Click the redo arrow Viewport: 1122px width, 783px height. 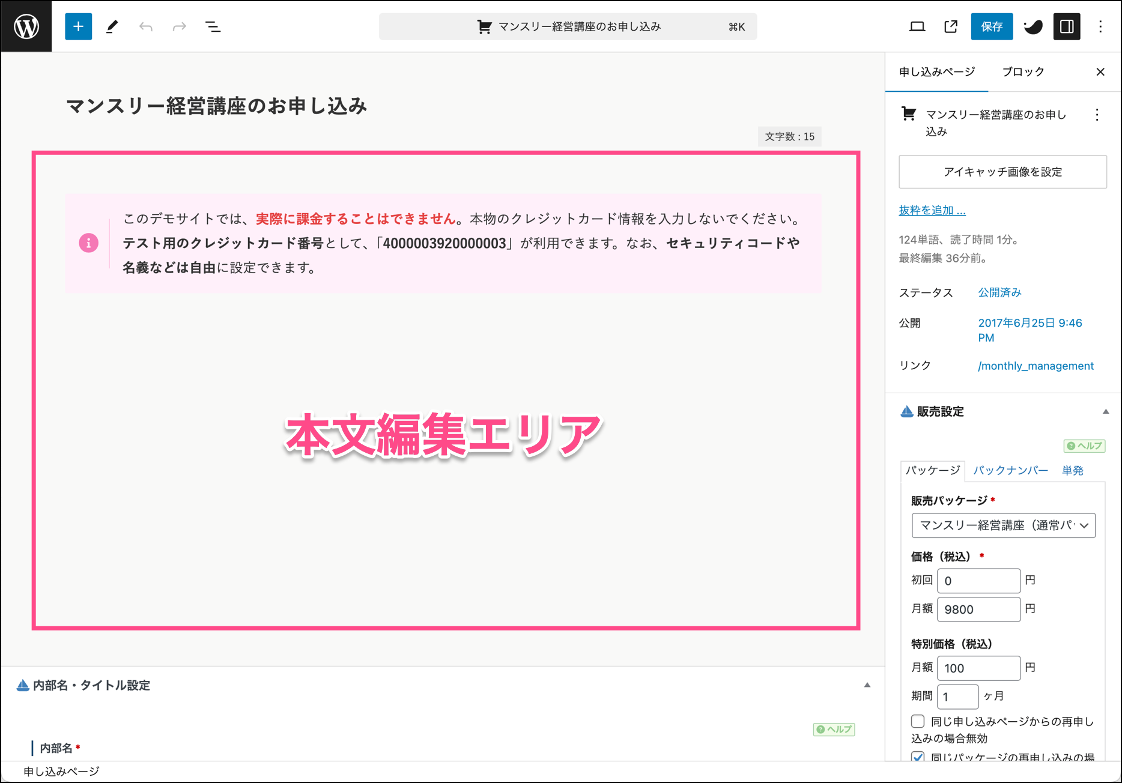(179, 26)
